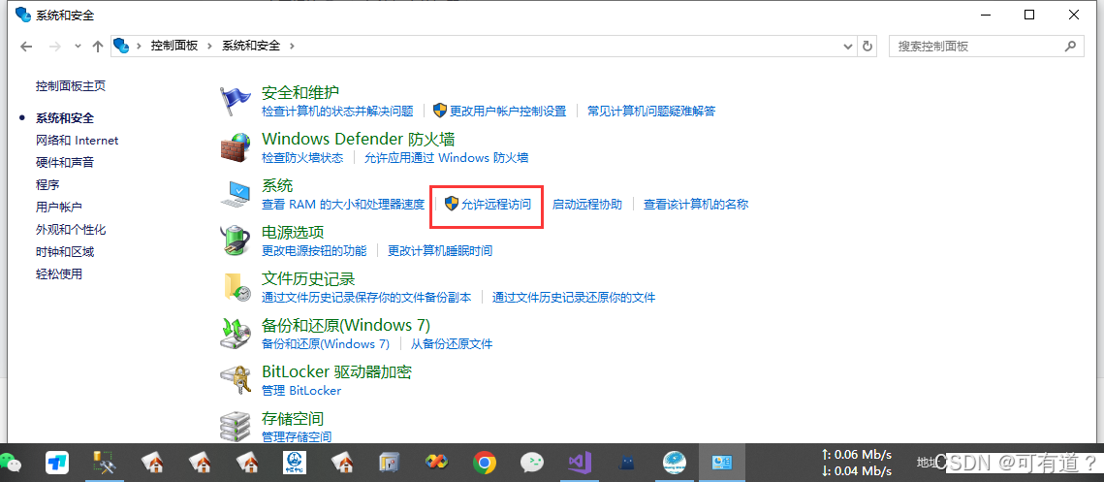Click the 系统 heading link
This screenshot has width=1104, height=482.
(x=277, y=185)
